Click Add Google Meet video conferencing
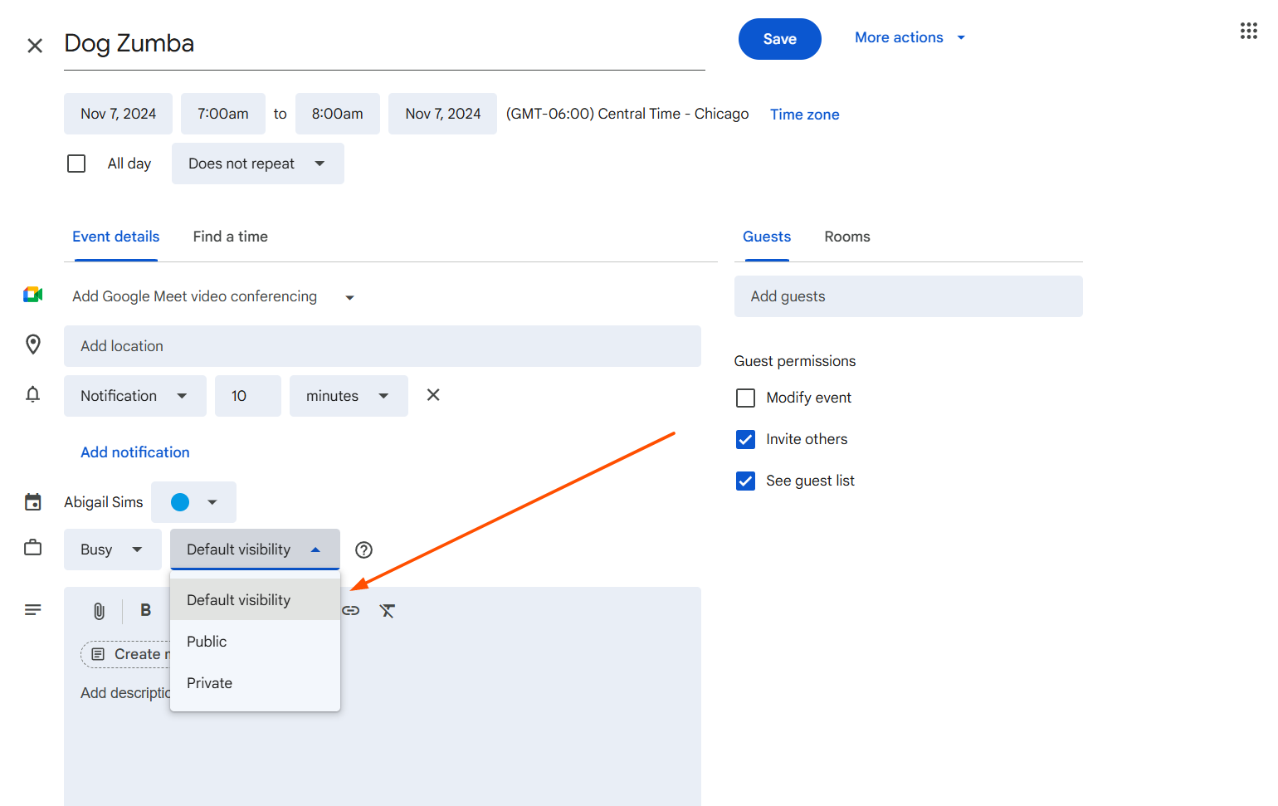 (194, 296)
